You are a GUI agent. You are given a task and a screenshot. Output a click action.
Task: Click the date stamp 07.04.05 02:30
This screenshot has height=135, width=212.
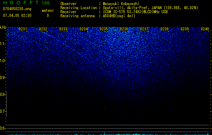click(x=17, y=16)
